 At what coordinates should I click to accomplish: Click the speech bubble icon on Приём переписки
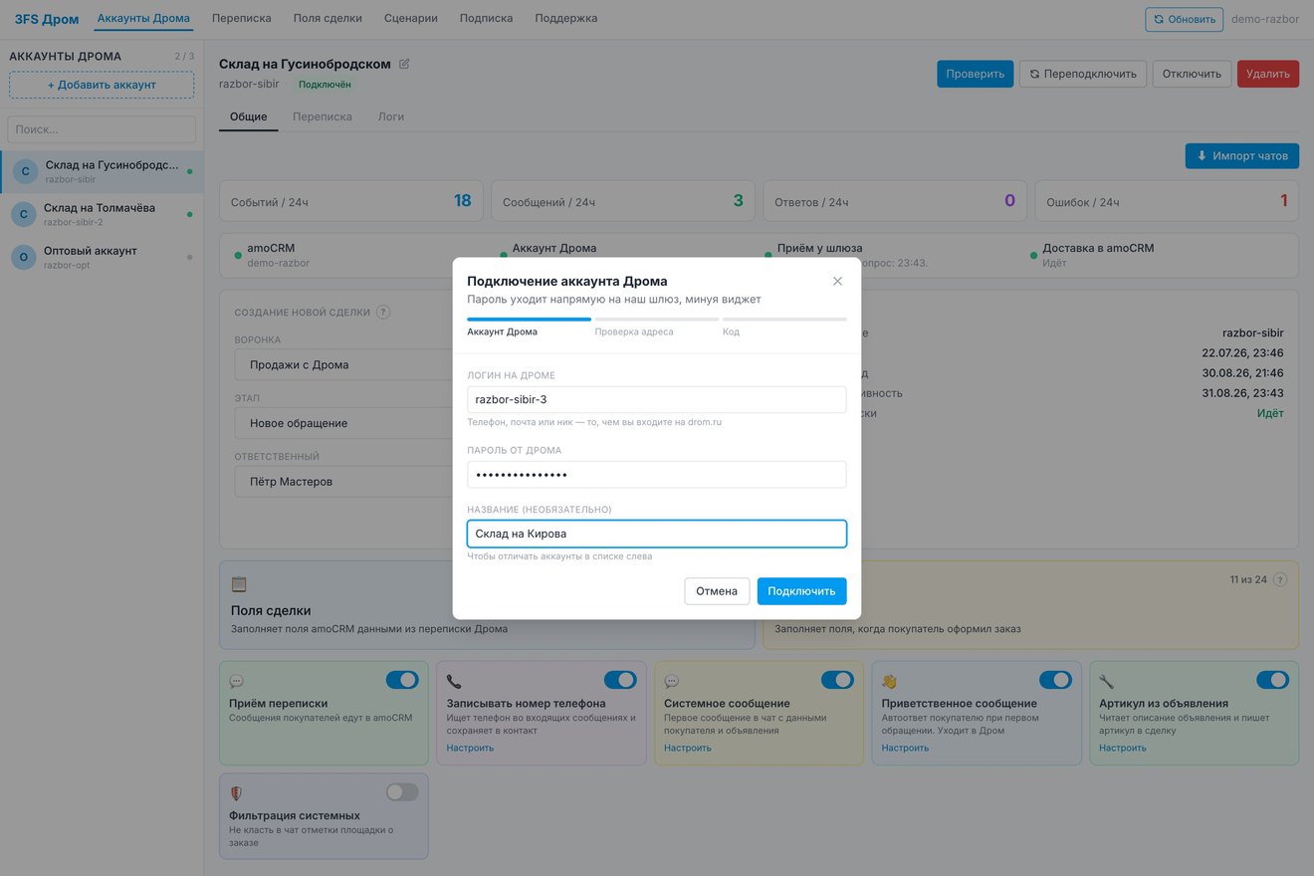tap(237, 682)
